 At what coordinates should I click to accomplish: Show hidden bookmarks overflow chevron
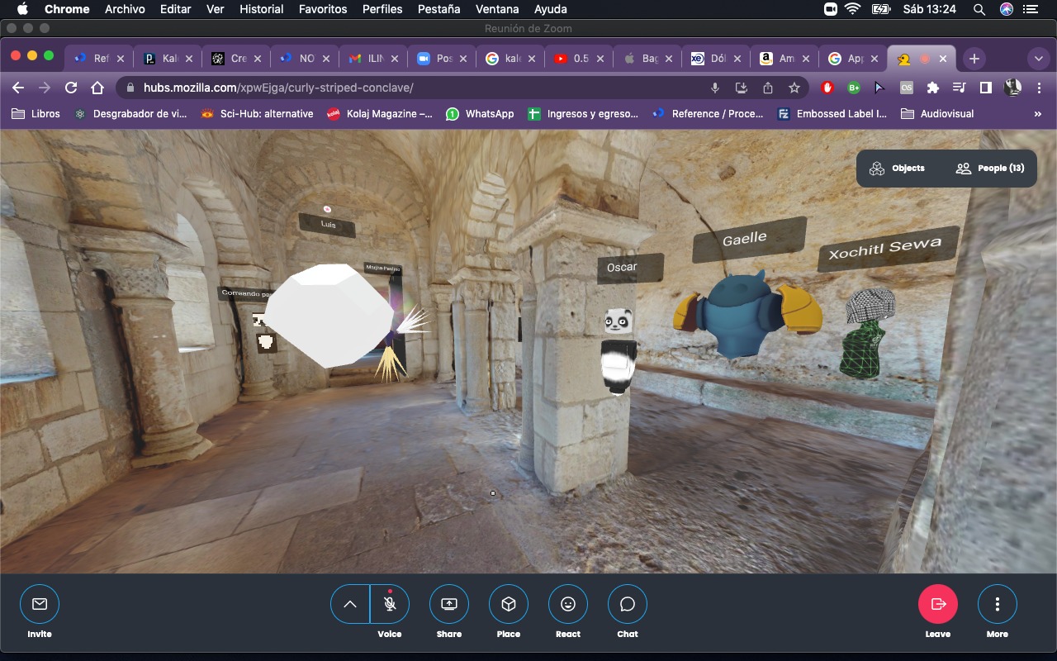1037,114
